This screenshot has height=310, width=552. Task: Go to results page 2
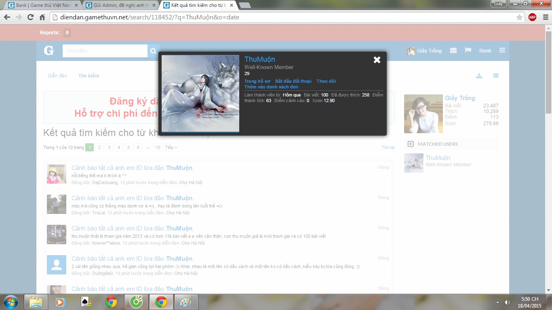click(99, 147)
